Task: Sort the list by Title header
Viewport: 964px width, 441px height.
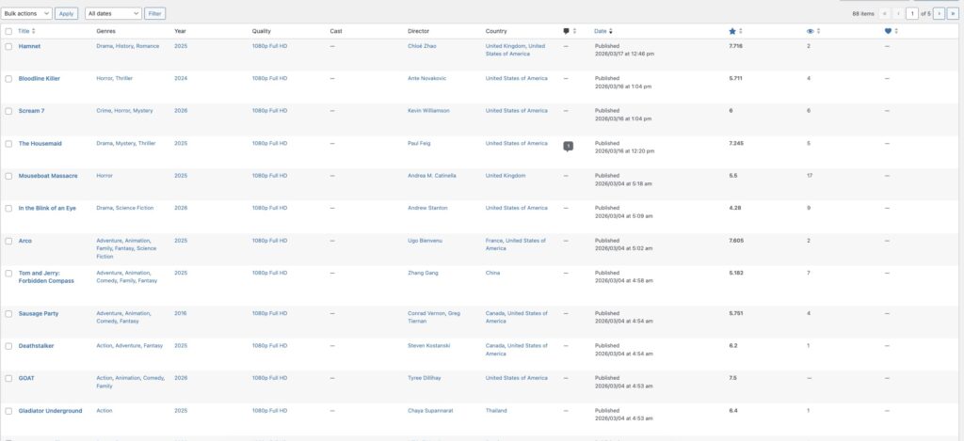Action: (24, 31)
